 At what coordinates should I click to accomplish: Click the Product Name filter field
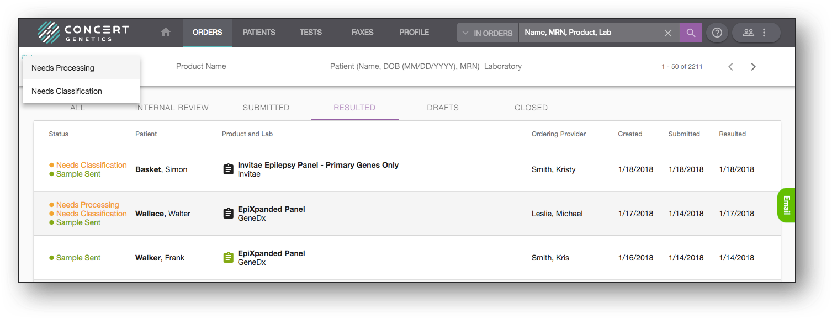coord(201,67)
